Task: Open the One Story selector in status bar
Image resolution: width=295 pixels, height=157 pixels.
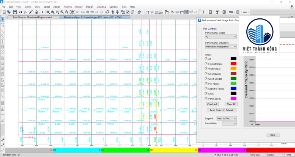Action: [258, 155]
